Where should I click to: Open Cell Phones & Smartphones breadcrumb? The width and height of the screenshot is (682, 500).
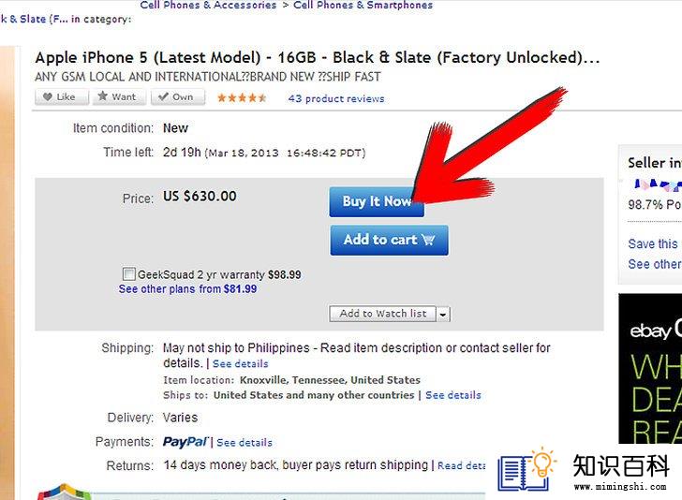(363, 5)
